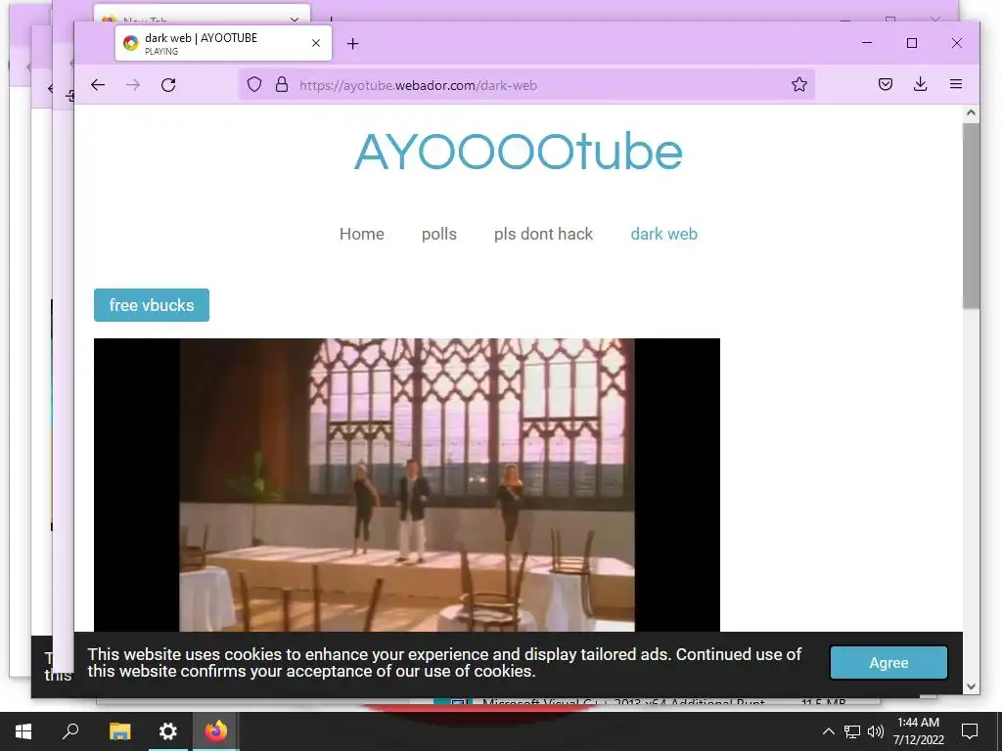
Task: Close the front Firefox window
Action: click(x=957, y=43)
